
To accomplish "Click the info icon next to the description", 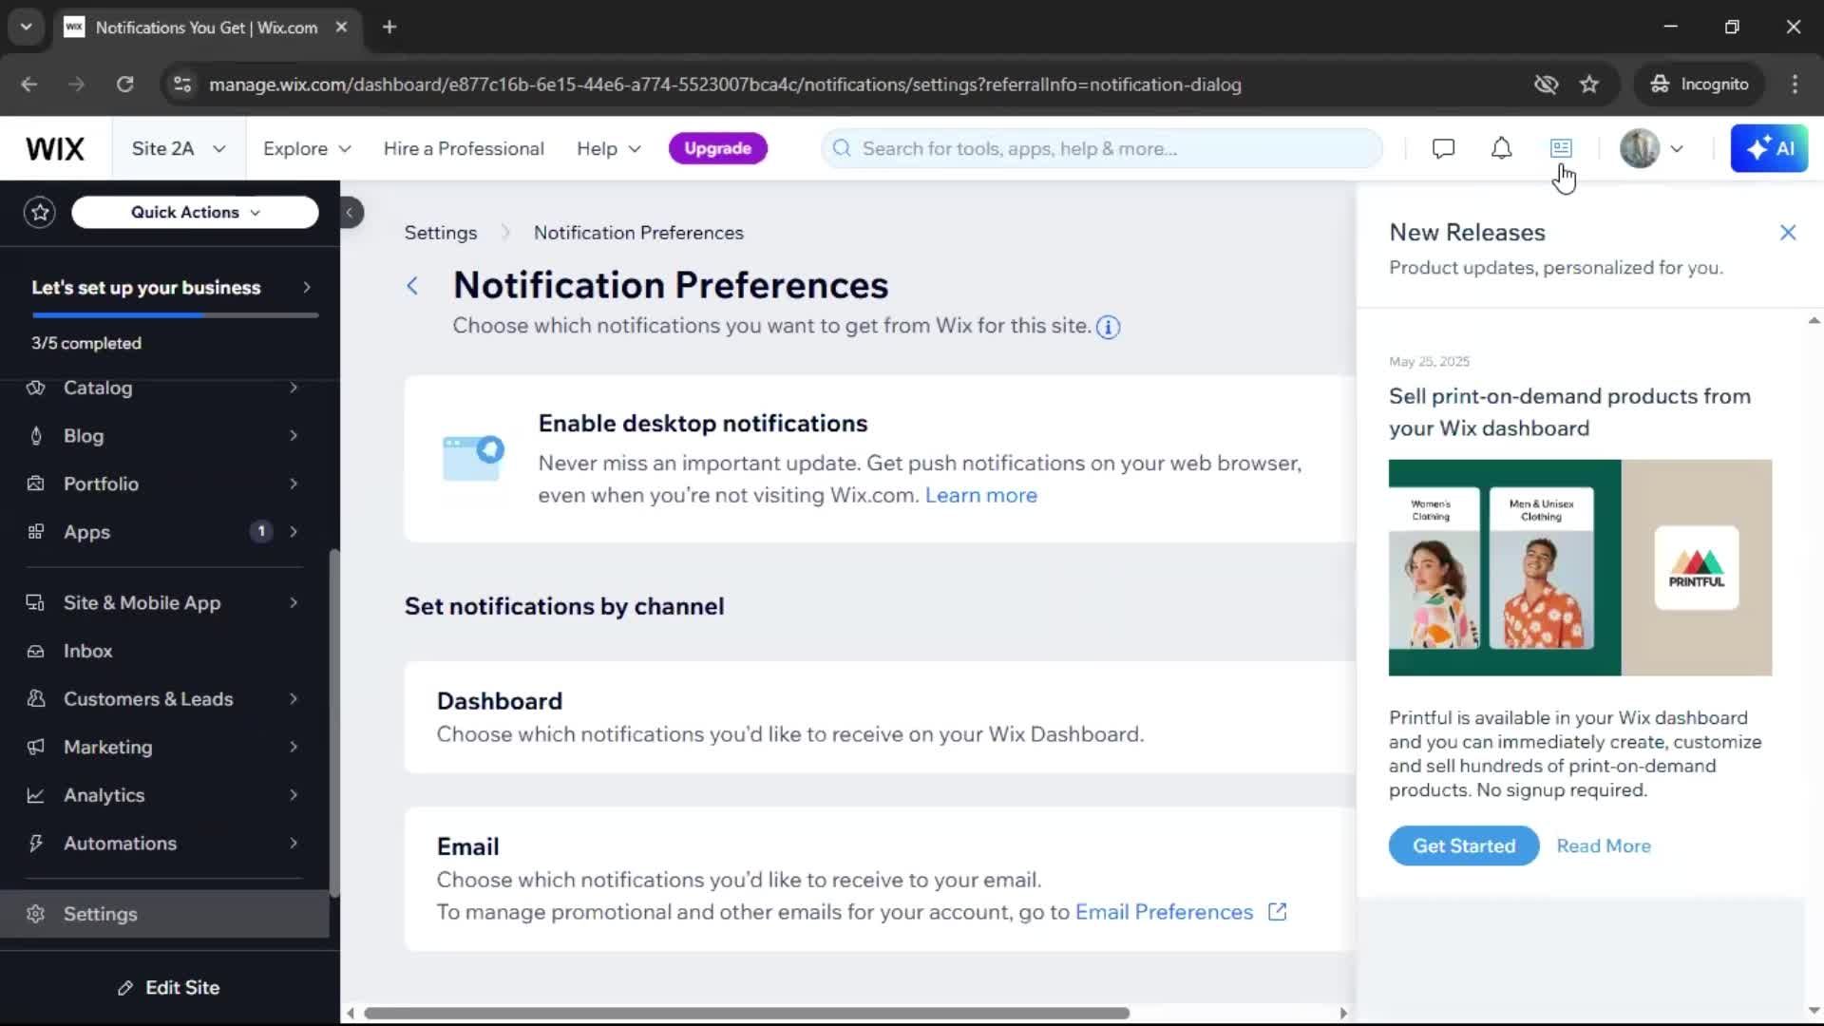I will (1108, 327).
